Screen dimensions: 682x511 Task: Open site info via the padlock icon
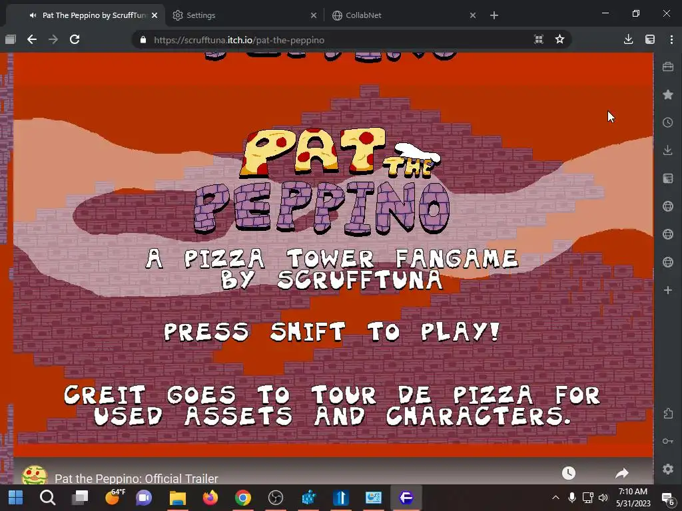coord(143,40)
